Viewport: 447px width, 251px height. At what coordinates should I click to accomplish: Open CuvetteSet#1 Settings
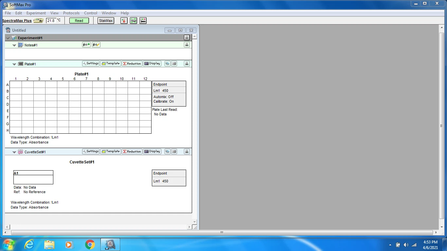coord(91,152)
